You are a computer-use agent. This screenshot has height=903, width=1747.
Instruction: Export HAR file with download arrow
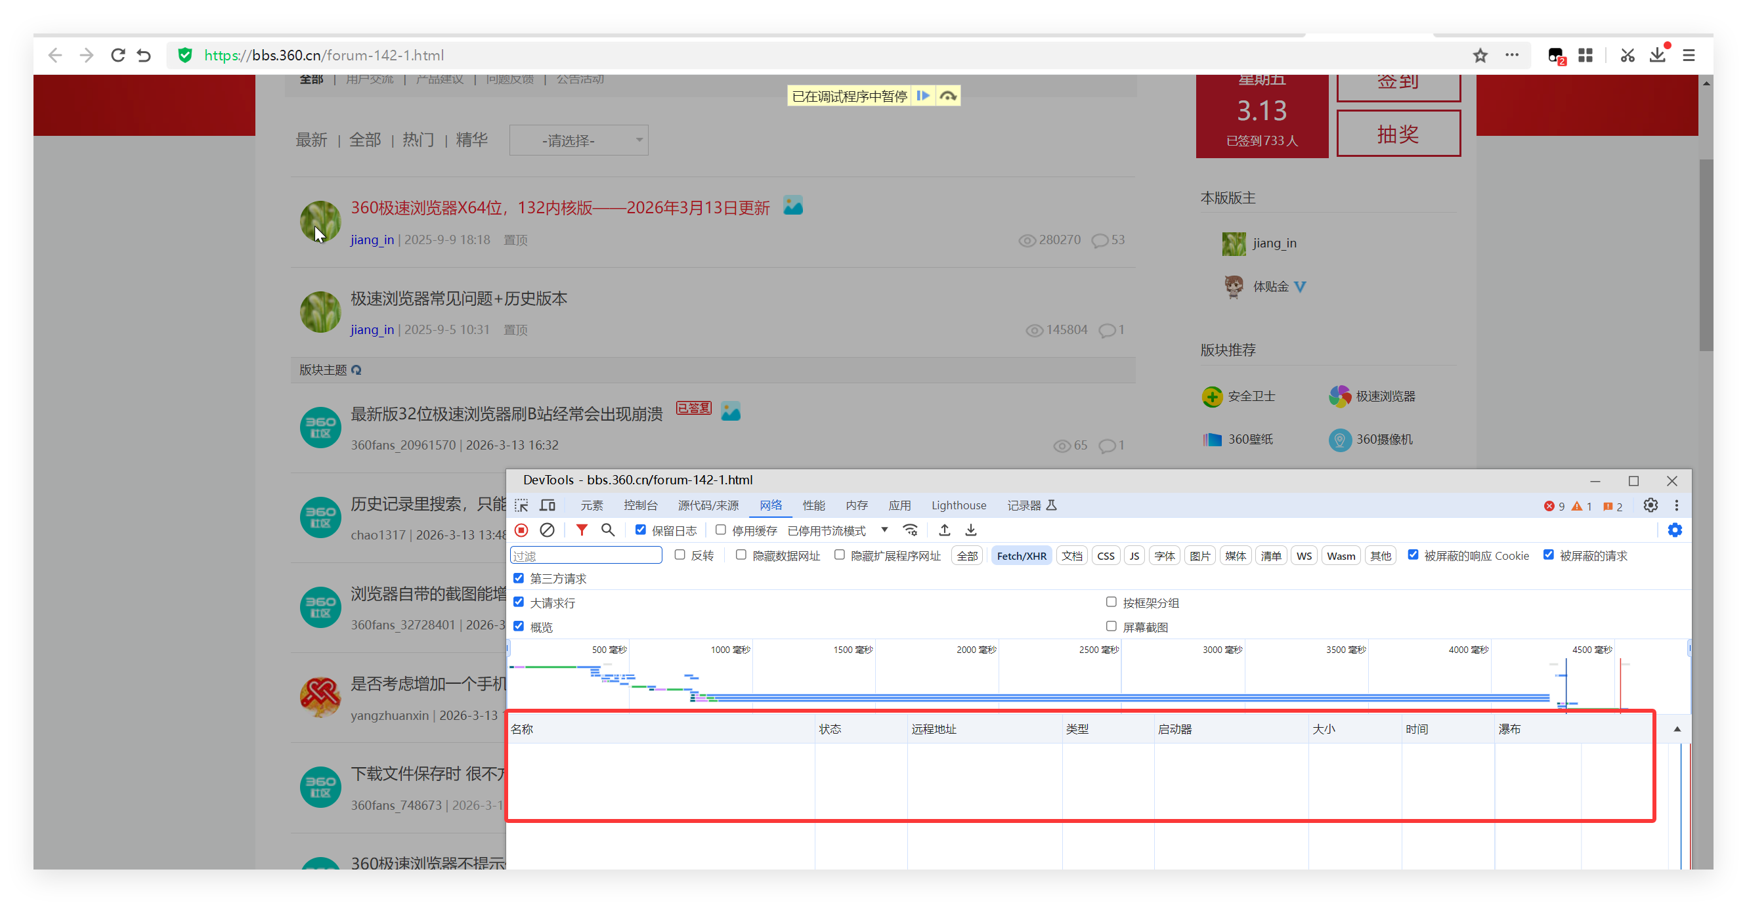coord(970,530)
